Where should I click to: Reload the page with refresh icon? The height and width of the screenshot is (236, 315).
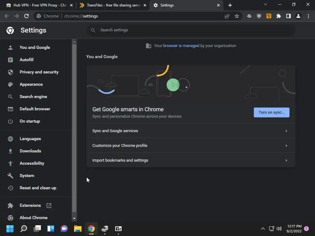pyautogui.click(x=26, y=16)
